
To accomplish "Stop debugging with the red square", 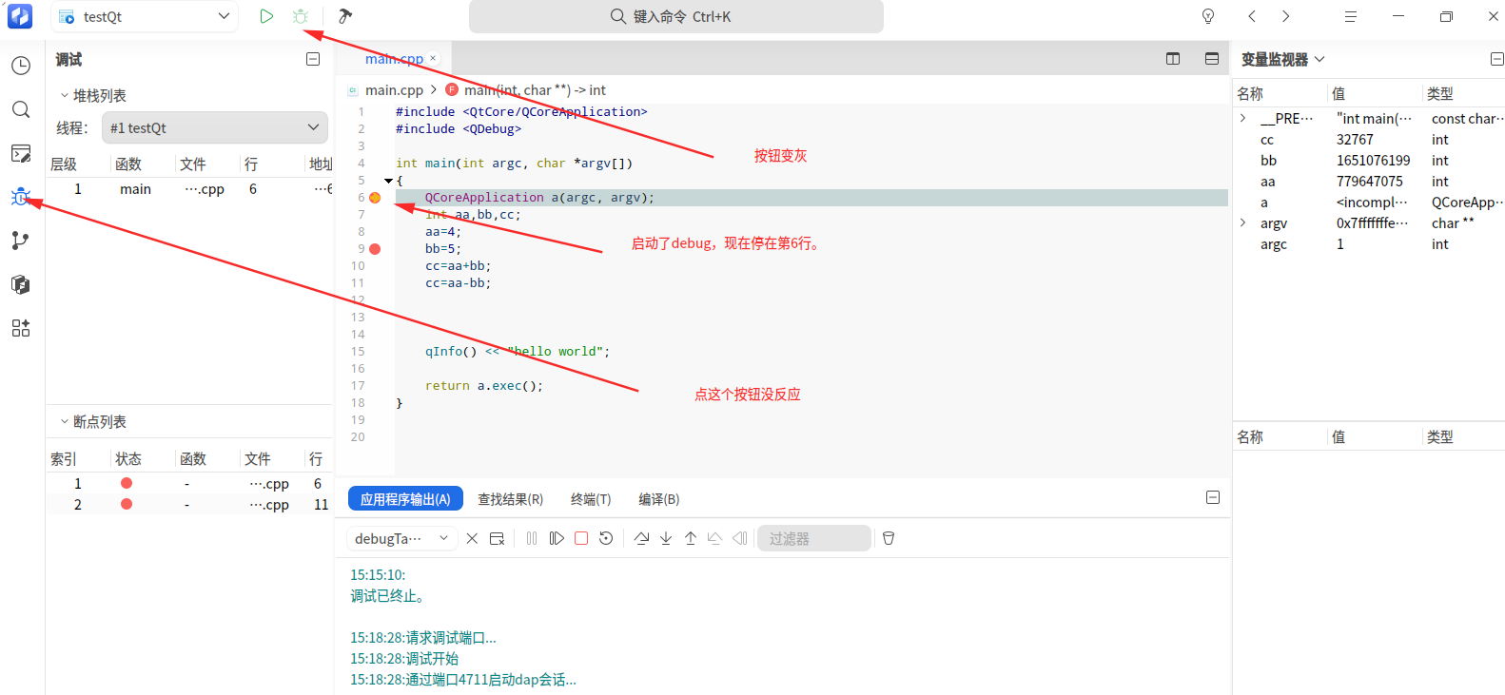I will point(581,538).
